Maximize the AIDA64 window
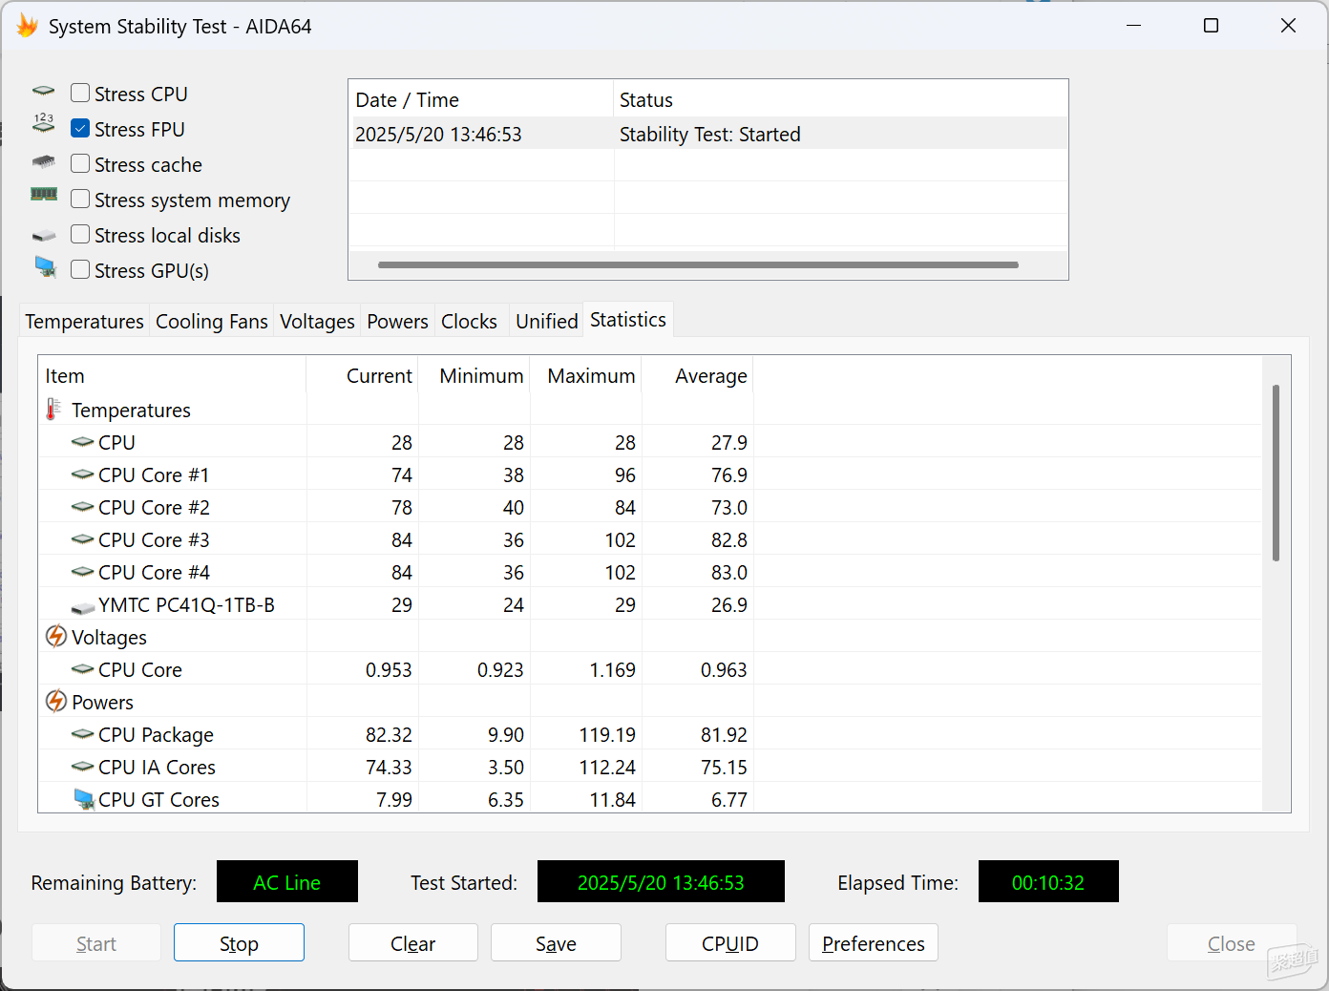The height and width of the screenshot is (991, 1329). [1211, 26]
